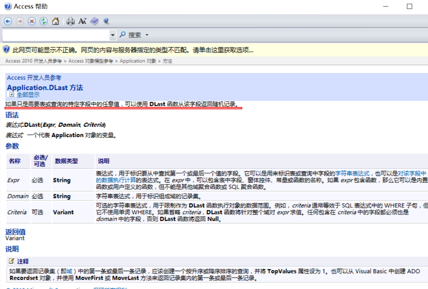
Task: Click the 说明 section heading above 注释
Action: [12, 249]
